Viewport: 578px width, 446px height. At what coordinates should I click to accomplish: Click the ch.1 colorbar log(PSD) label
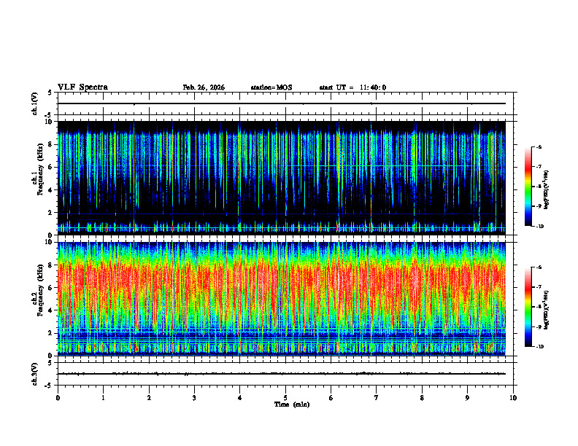[546, 189]
